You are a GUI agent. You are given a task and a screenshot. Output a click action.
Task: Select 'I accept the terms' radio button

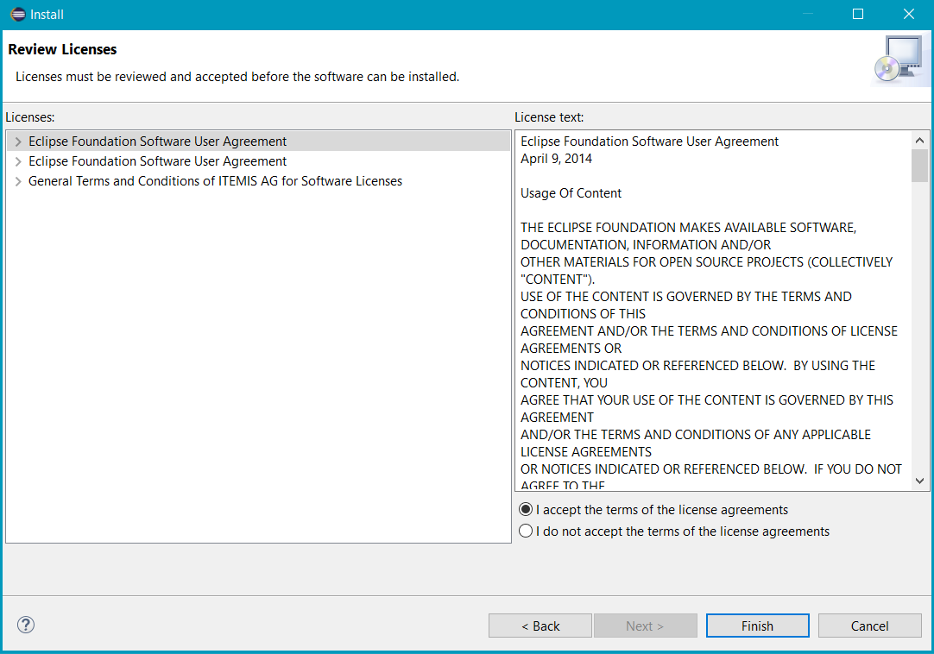pos(526,509)
